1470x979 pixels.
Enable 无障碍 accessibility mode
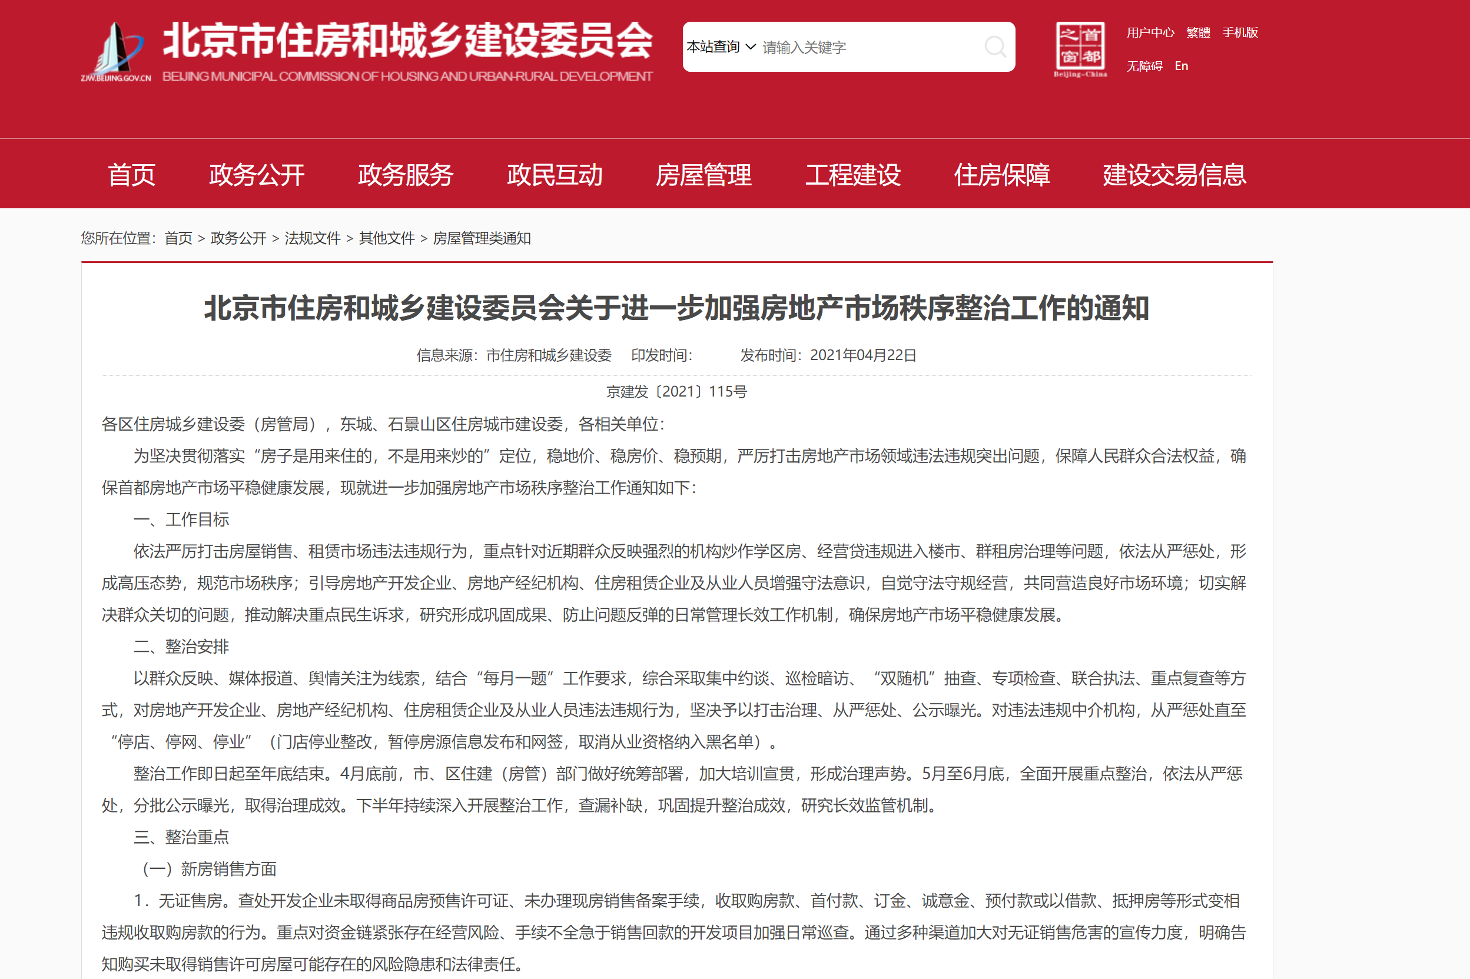point(1144,66)
